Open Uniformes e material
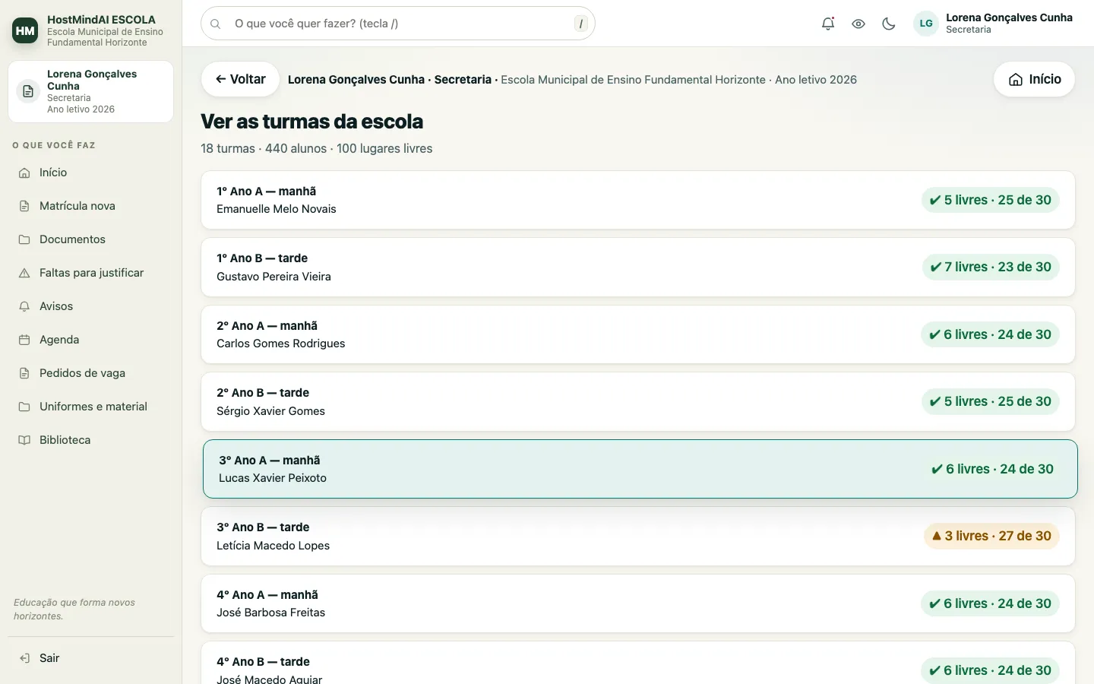The image size is (1094, 684). 91,407
